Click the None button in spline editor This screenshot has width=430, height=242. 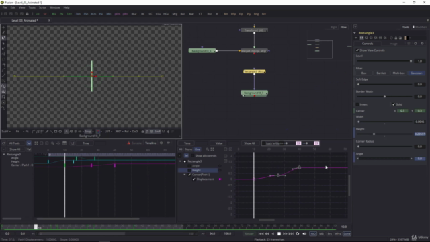pos(189,149)
